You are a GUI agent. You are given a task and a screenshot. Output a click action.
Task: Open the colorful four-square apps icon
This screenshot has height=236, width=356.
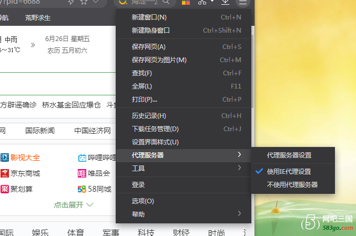pyautogui.click(x=186, y=2)
